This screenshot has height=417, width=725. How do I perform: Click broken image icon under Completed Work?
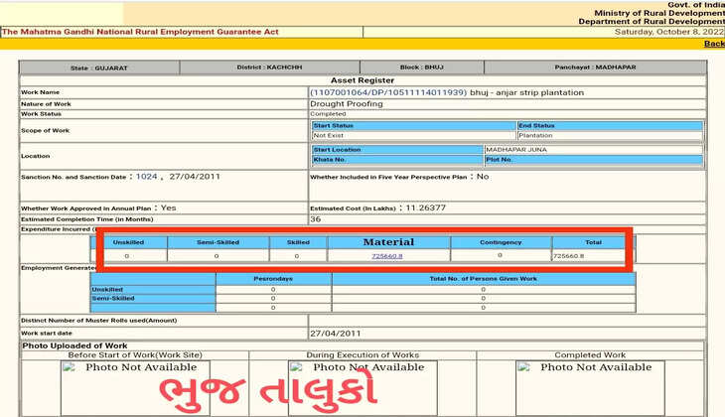pyautogui.click(x=522, y=368)
